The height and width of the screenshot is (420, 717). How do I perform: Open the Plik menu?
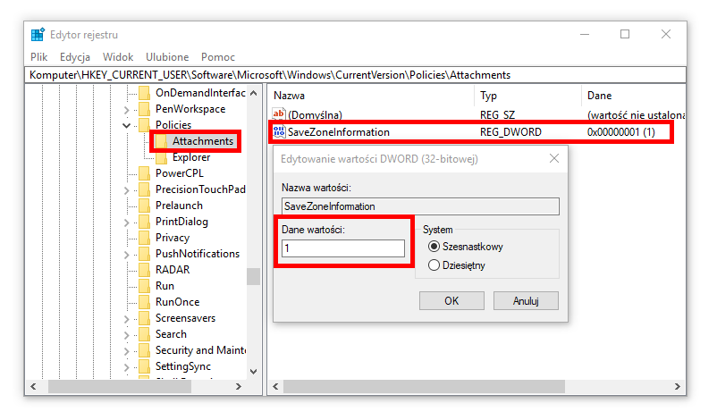(x=38, y=57)
